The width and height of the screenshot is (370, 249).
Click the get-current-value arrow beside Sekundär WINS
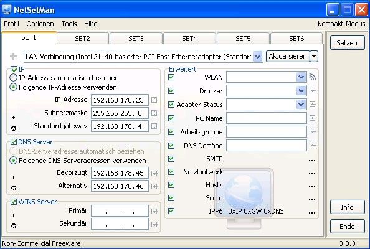tap(154, 224)
